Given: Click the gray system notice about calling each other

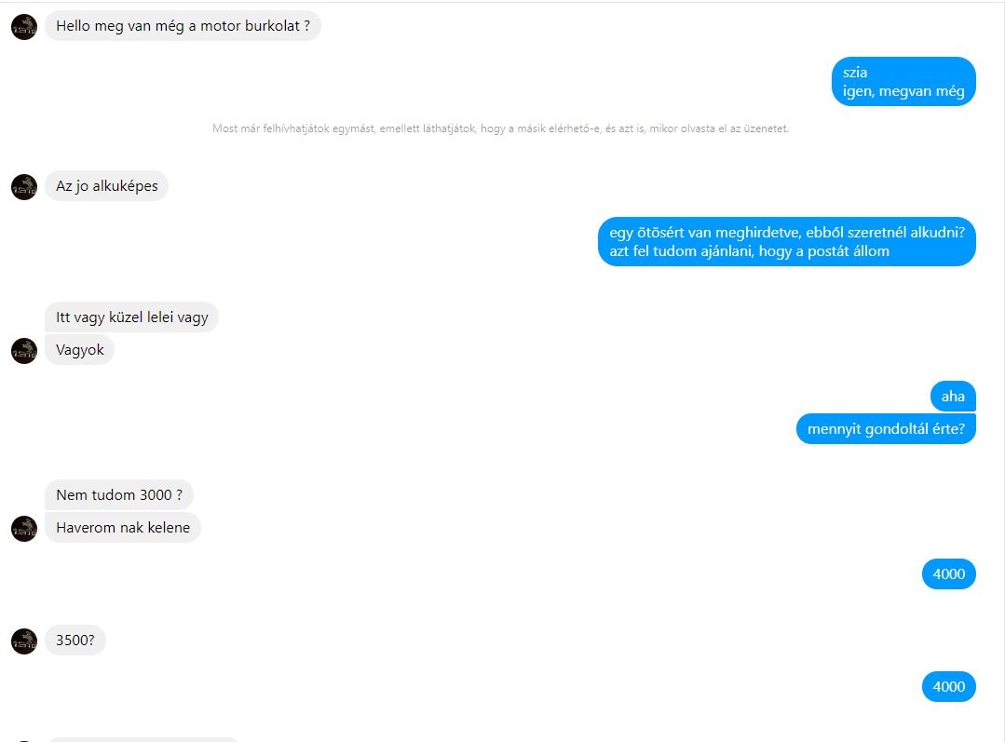Looking at the screenshot, I should click(500, 128).
